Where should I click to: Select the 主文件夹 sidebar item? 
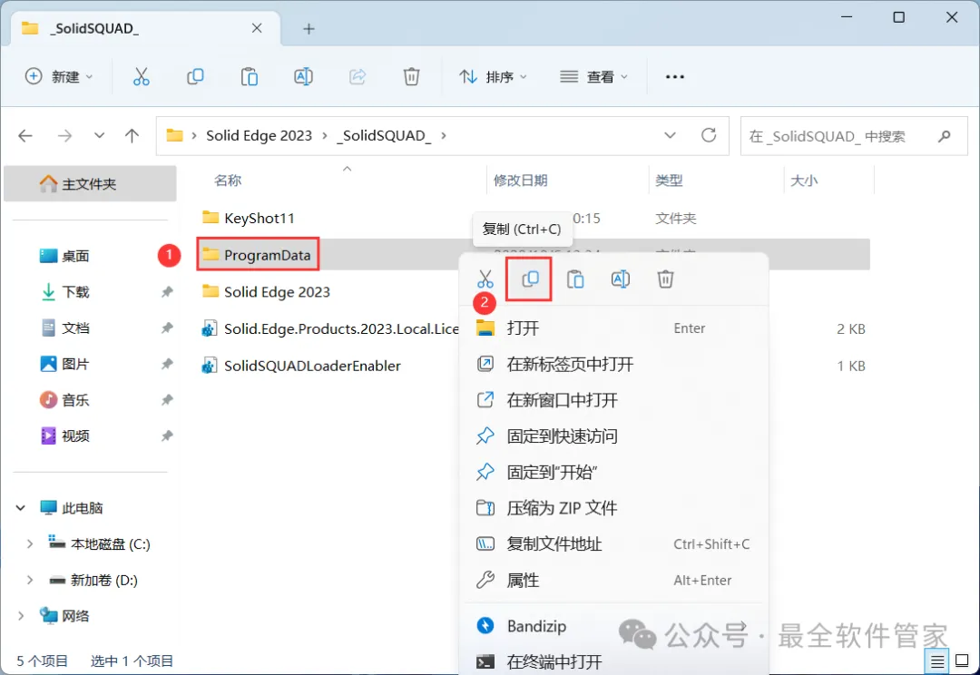pos(90,184)
